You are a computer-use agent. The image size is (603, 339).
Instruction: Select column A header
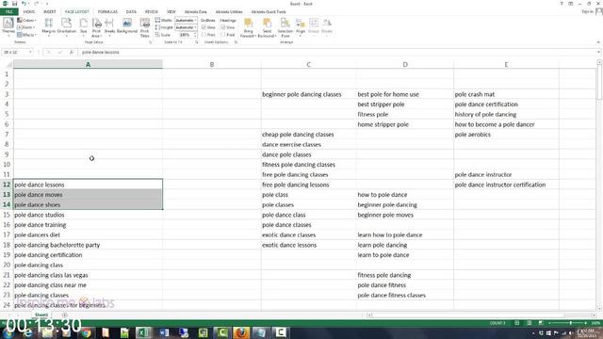click(x=88, y=65)
